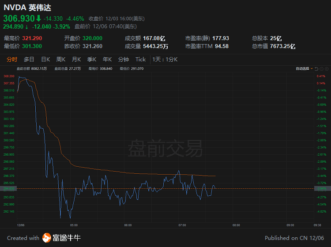Switch to the 日K tab
This screenshot has height=247, width=331.
[x=45, y=60]
